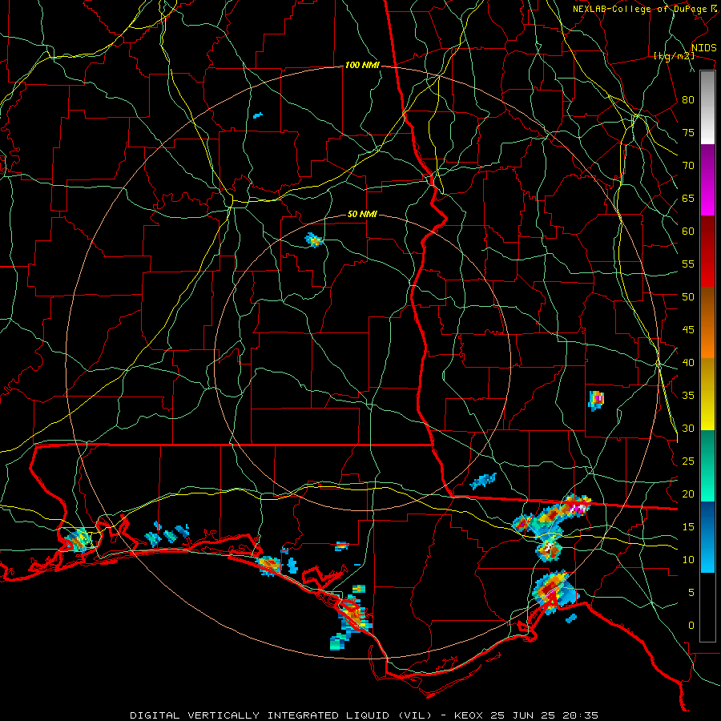Click the 100 NMI range ring label
This screenshot has height=721, width=721.
tap(362, 66)
